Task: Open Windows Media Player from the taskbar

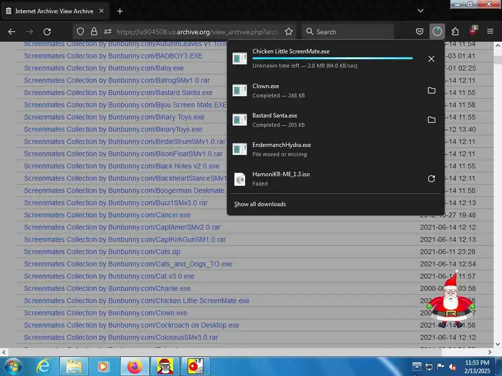Action: tap(103, 366)
